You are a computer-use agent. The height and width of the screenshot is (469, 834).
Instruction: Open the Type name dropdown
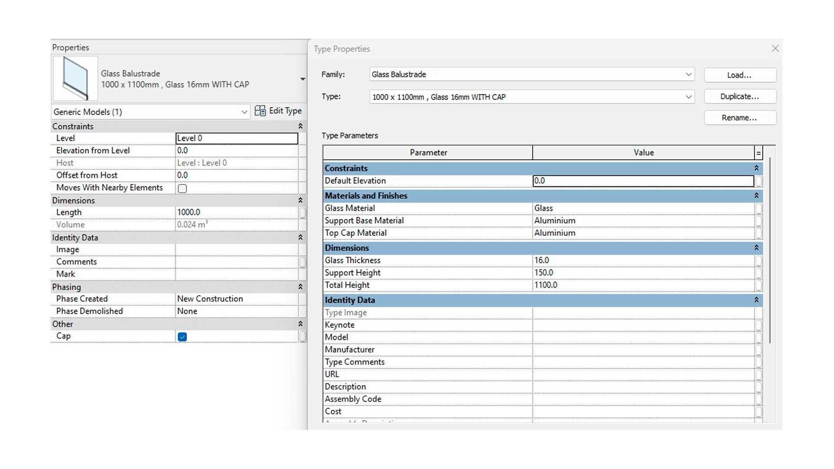(688, 97)
